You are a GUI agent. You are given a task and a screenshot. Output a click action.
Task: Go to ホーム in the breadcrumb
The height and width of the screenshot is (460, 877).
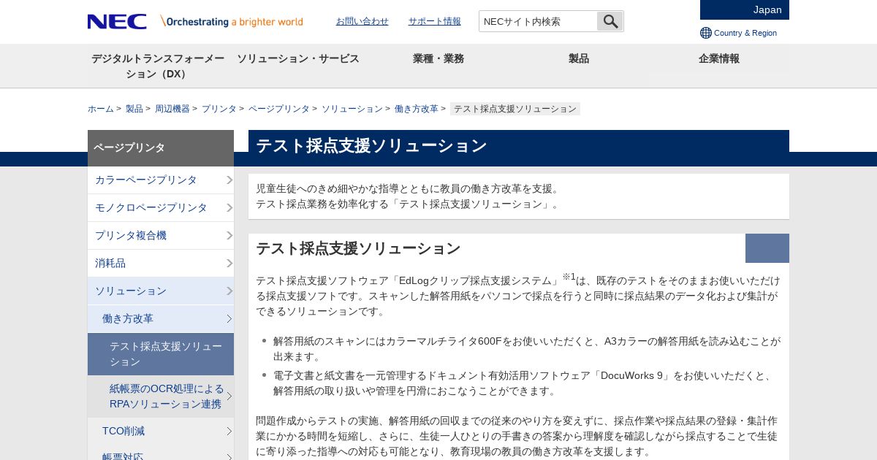coord(101,109)
